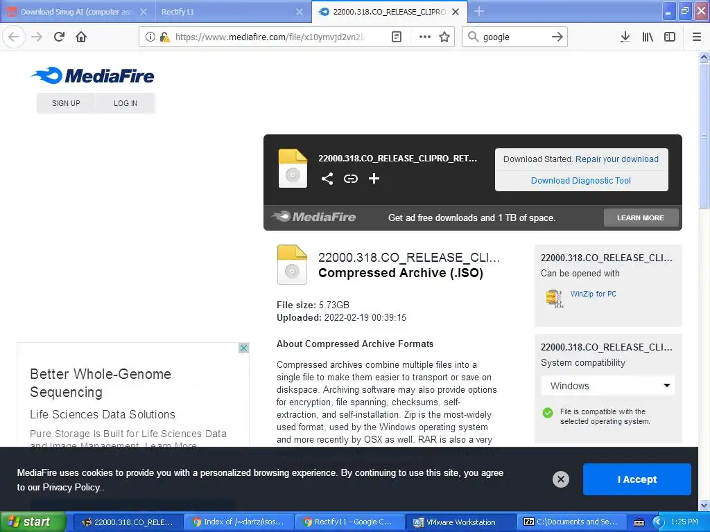Accept cookies with I Accept button
The width and height of the screenshot is (710, 532).
pyautogui.click(x=637, y=479)
